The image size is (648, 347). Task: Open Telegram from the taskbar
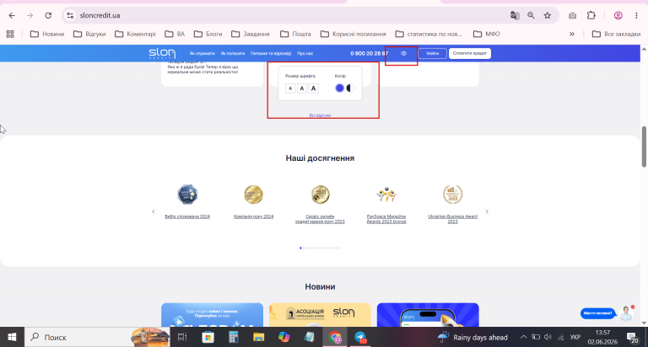click(x=361, y=337)
